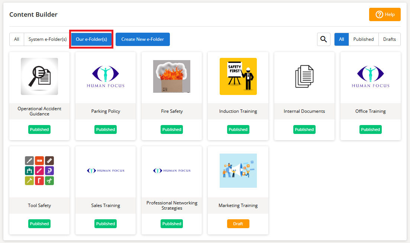410x243 pixels.
Task: Open the Operational Accident Guidance folder icon
Action: point(39,76)
